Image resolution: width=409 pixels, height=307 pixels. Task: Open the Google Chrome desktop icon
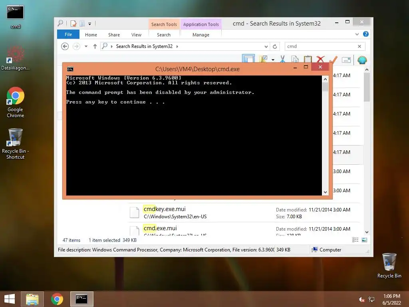tap(16, 102)
